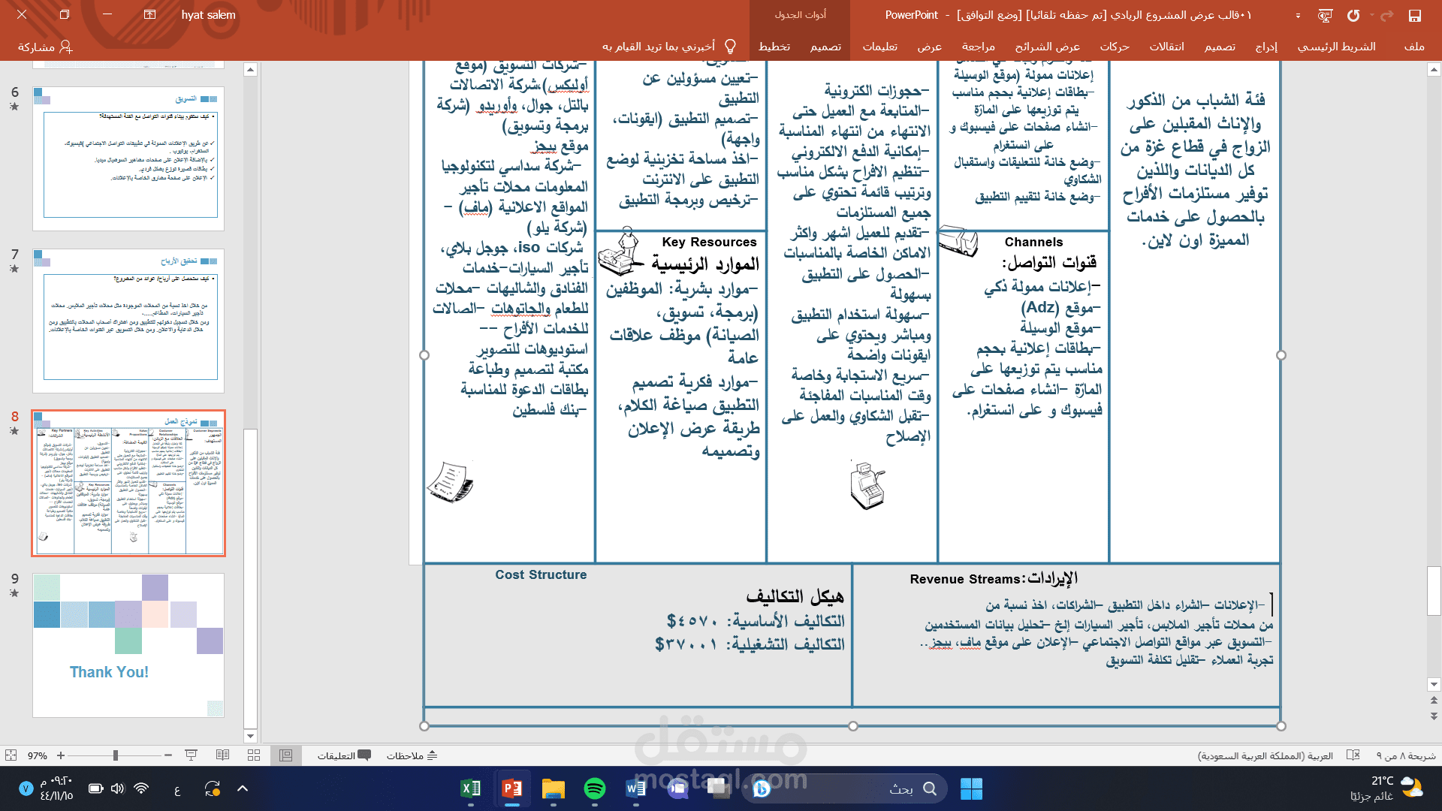The height and width of the screenshot is (811, 1442).
Task: Start Slide Show view from status bar
Action: 191,755
